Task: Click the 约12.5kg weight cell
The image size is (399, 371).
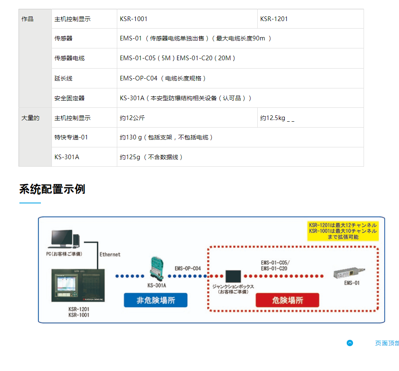Action: coord(277,118)
